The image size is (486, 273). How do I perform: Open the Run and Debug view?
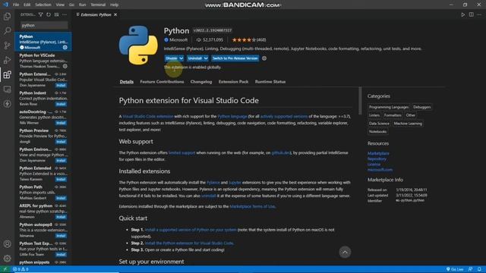(x=7, y=60)
